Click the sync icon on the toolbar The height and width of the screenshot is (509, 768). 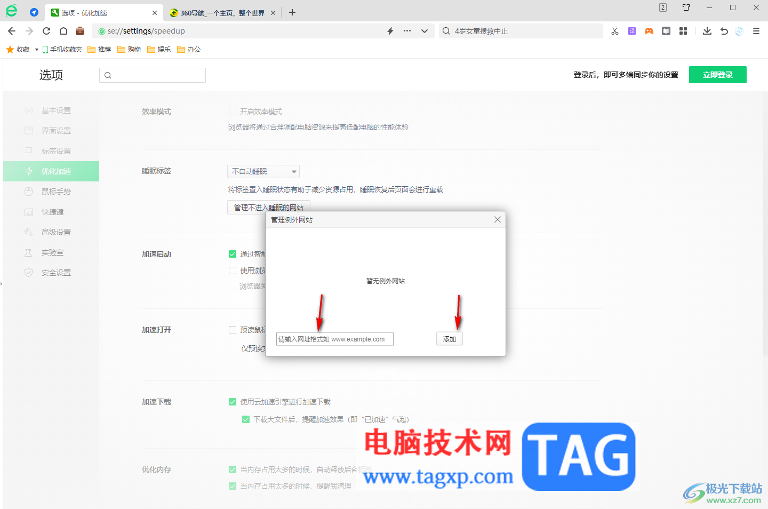pyautogui.click(x=739, y=31)
